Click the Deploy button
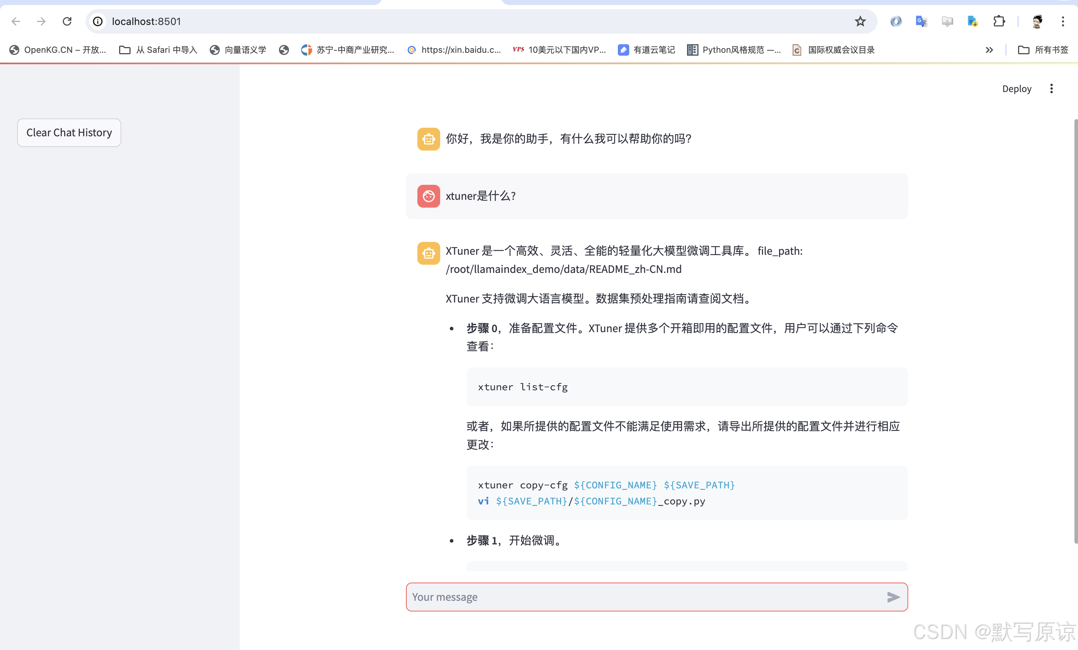Screen dimensions: 1078x650 coord(1016,88)
